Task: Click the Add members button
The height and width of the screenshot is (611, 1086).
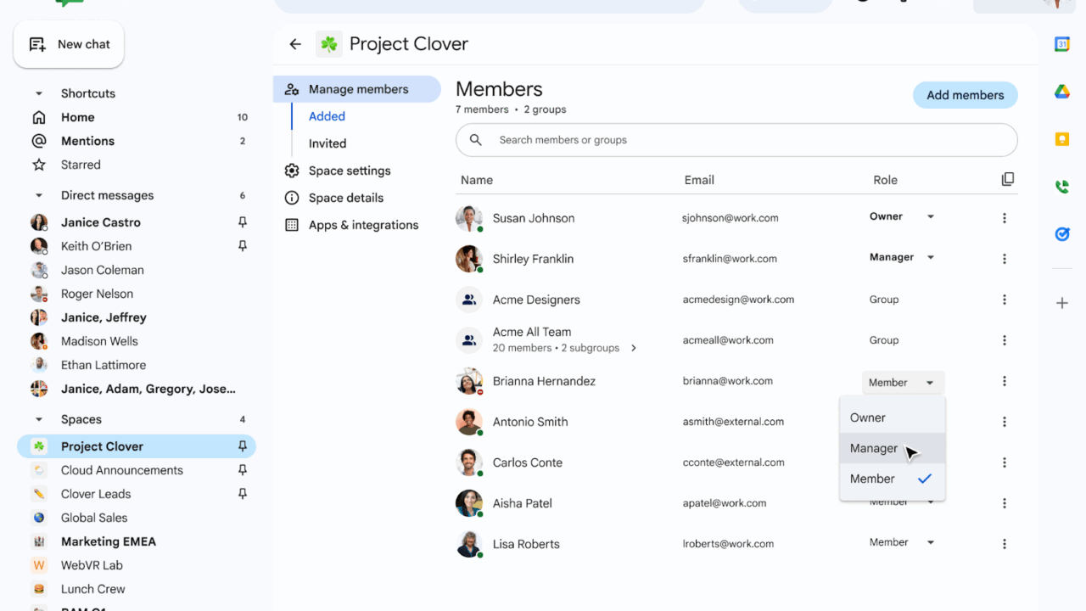Action: pyautogui.click(x=965, y=95)
